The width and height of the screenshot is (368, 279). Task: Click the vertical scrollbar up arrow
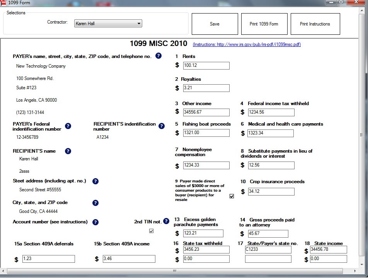[362, 10]
